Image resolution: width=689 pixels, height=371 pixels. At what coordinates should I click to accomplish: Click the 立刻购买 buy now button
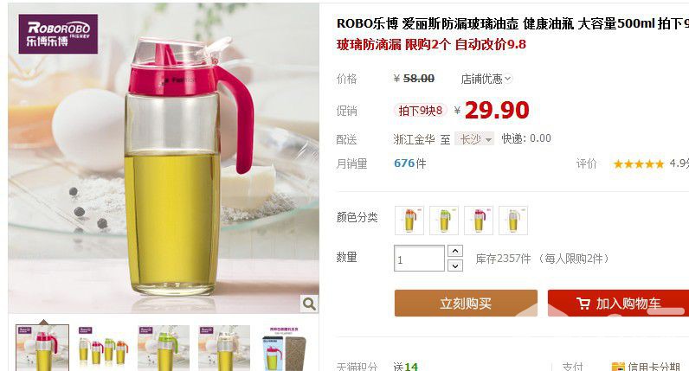pyautogui.click(x=466, y=303)
